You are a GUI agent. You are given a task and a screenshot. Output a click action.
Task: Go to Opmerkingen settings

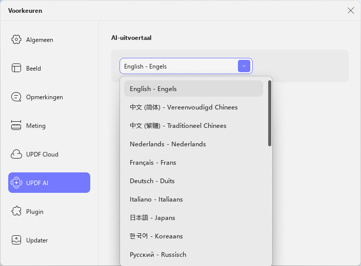[x=49, y=97]
